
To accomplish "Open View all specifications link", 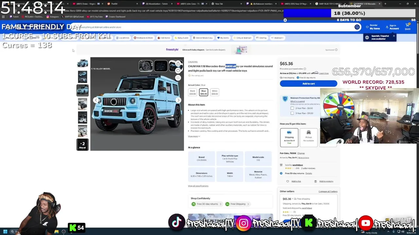I will pyautogui.click(x=198, y=186).
